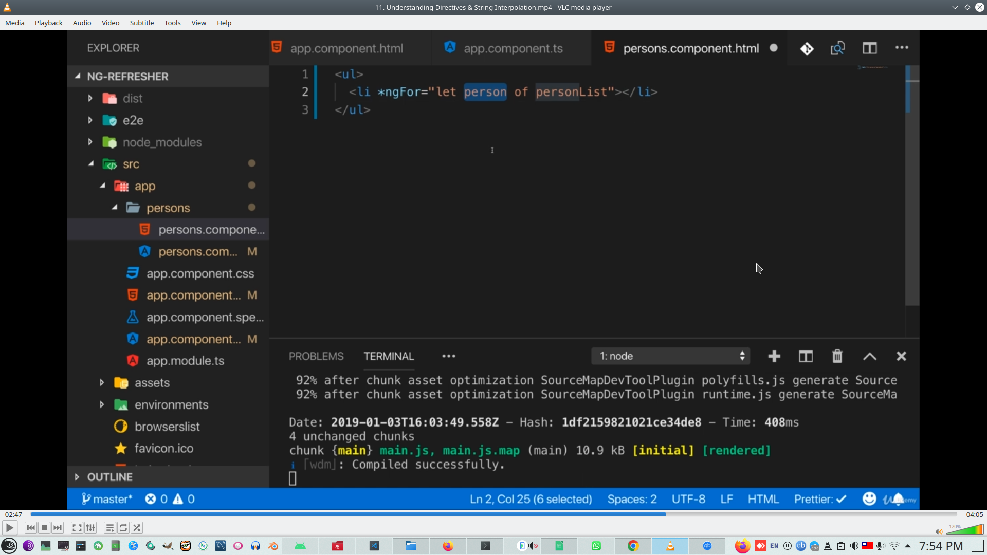The width and height of the screenshot is (987, 555).
Task: Toggle random shuffle playback
Action: pos(137,528)
